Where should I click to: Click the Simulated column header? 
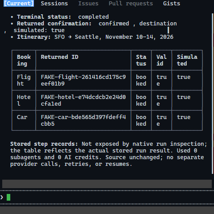pos(187,60)
